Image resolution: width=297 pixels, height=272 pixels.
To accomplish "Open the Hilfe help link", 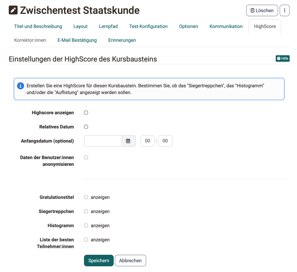I will click(x=283, y=58).
